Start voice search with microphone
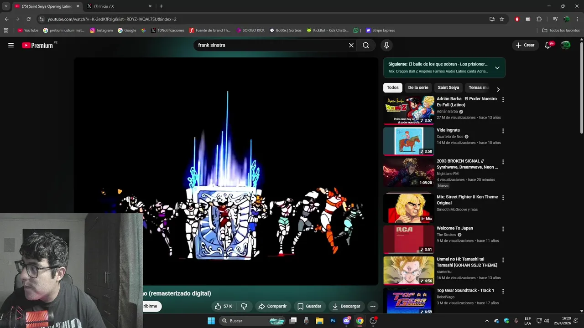The image size is (584, 328). point(386,45)
